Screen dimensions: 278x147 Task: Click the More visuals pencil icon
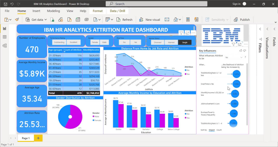(176, 20)
